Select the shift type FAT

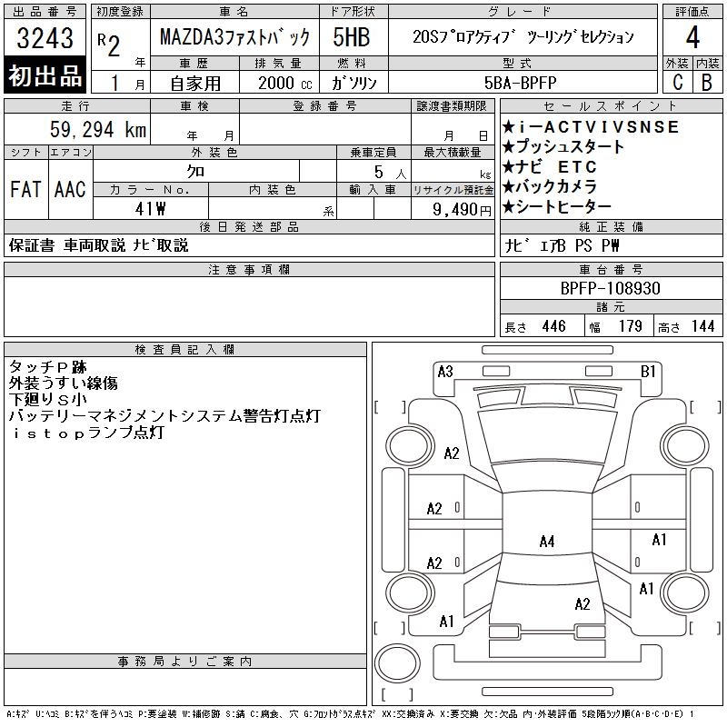click(25, 189)
